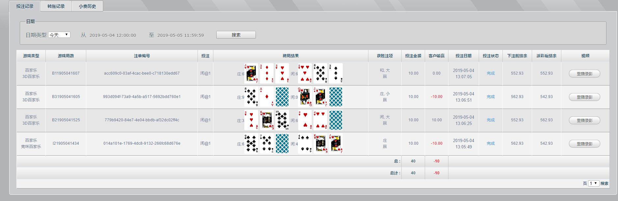This screenshot has height=201, width=618.
Task: Open the 日期类型 dropdown showing 今天
Action: (x=59, y=35)
